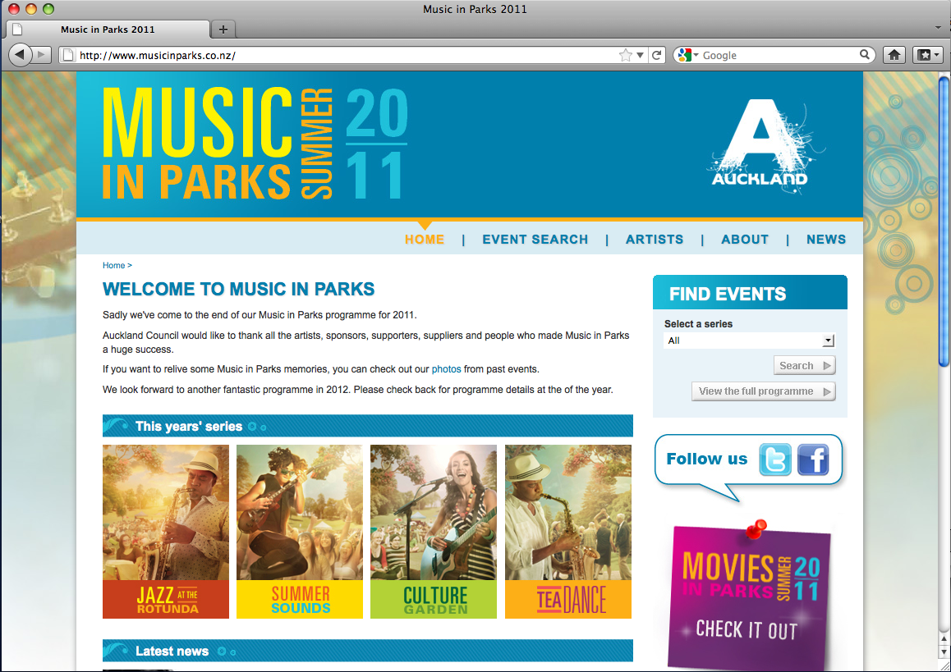Open the bookmarks toolbar button
The height and width of the screenshot is (672, 951).
[927, 55]
